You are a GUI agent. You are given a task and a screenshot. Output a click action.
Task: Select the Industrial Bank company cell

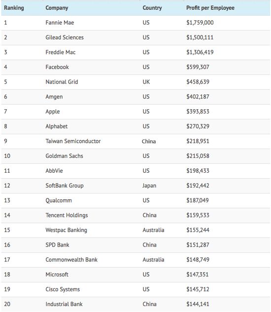click(x=64, y=304)
